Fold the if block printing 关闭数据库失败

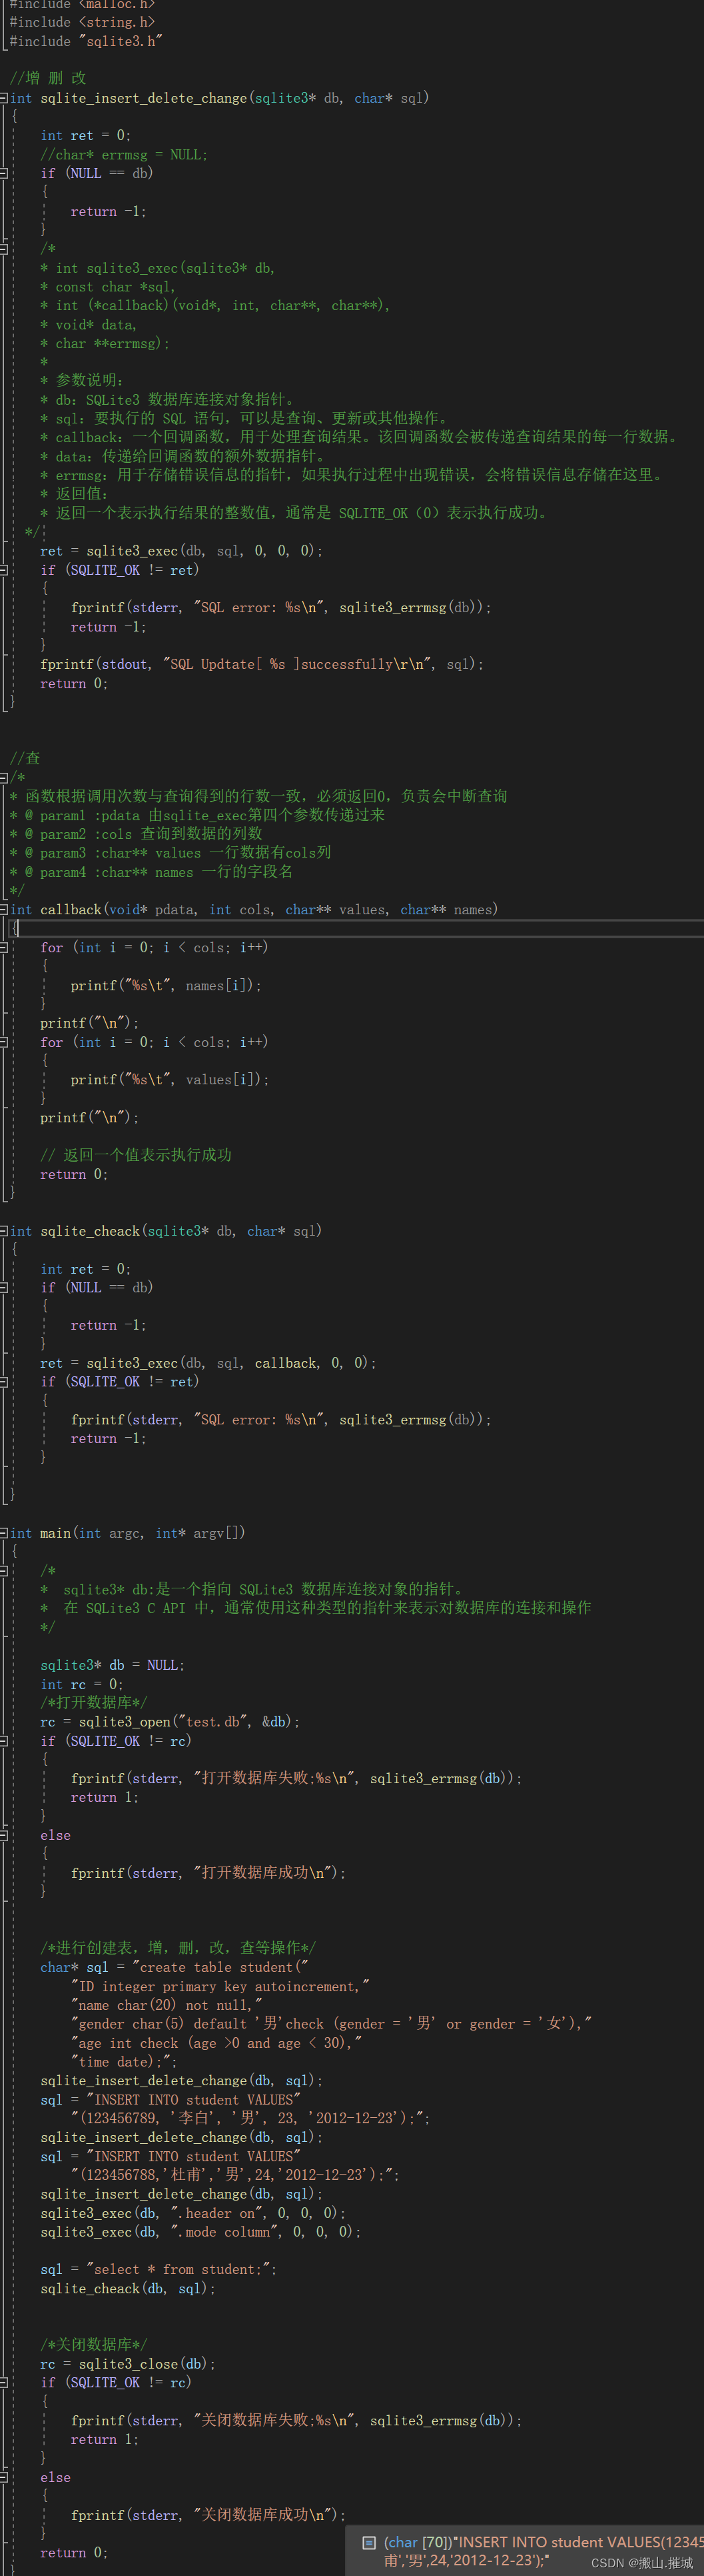click(x=4, y=2383)
